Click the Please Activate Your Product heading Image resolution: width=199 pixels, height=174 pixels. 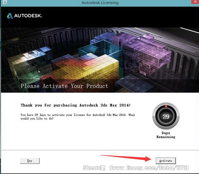click(64, 86)
